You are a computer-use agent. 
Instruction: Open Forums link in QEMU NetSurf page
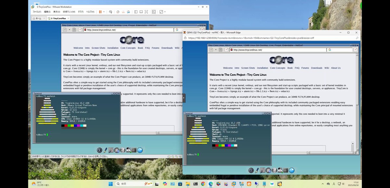(x=305, y=68)
